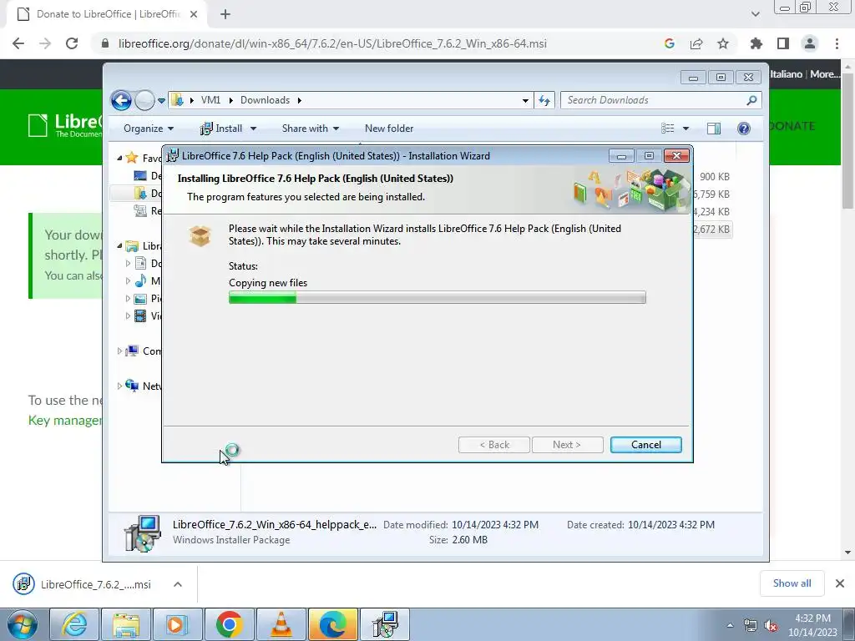This screenshot has width=855, height=641.
Task: Collapse the Libraries tree group
Action: coord(119,246)
